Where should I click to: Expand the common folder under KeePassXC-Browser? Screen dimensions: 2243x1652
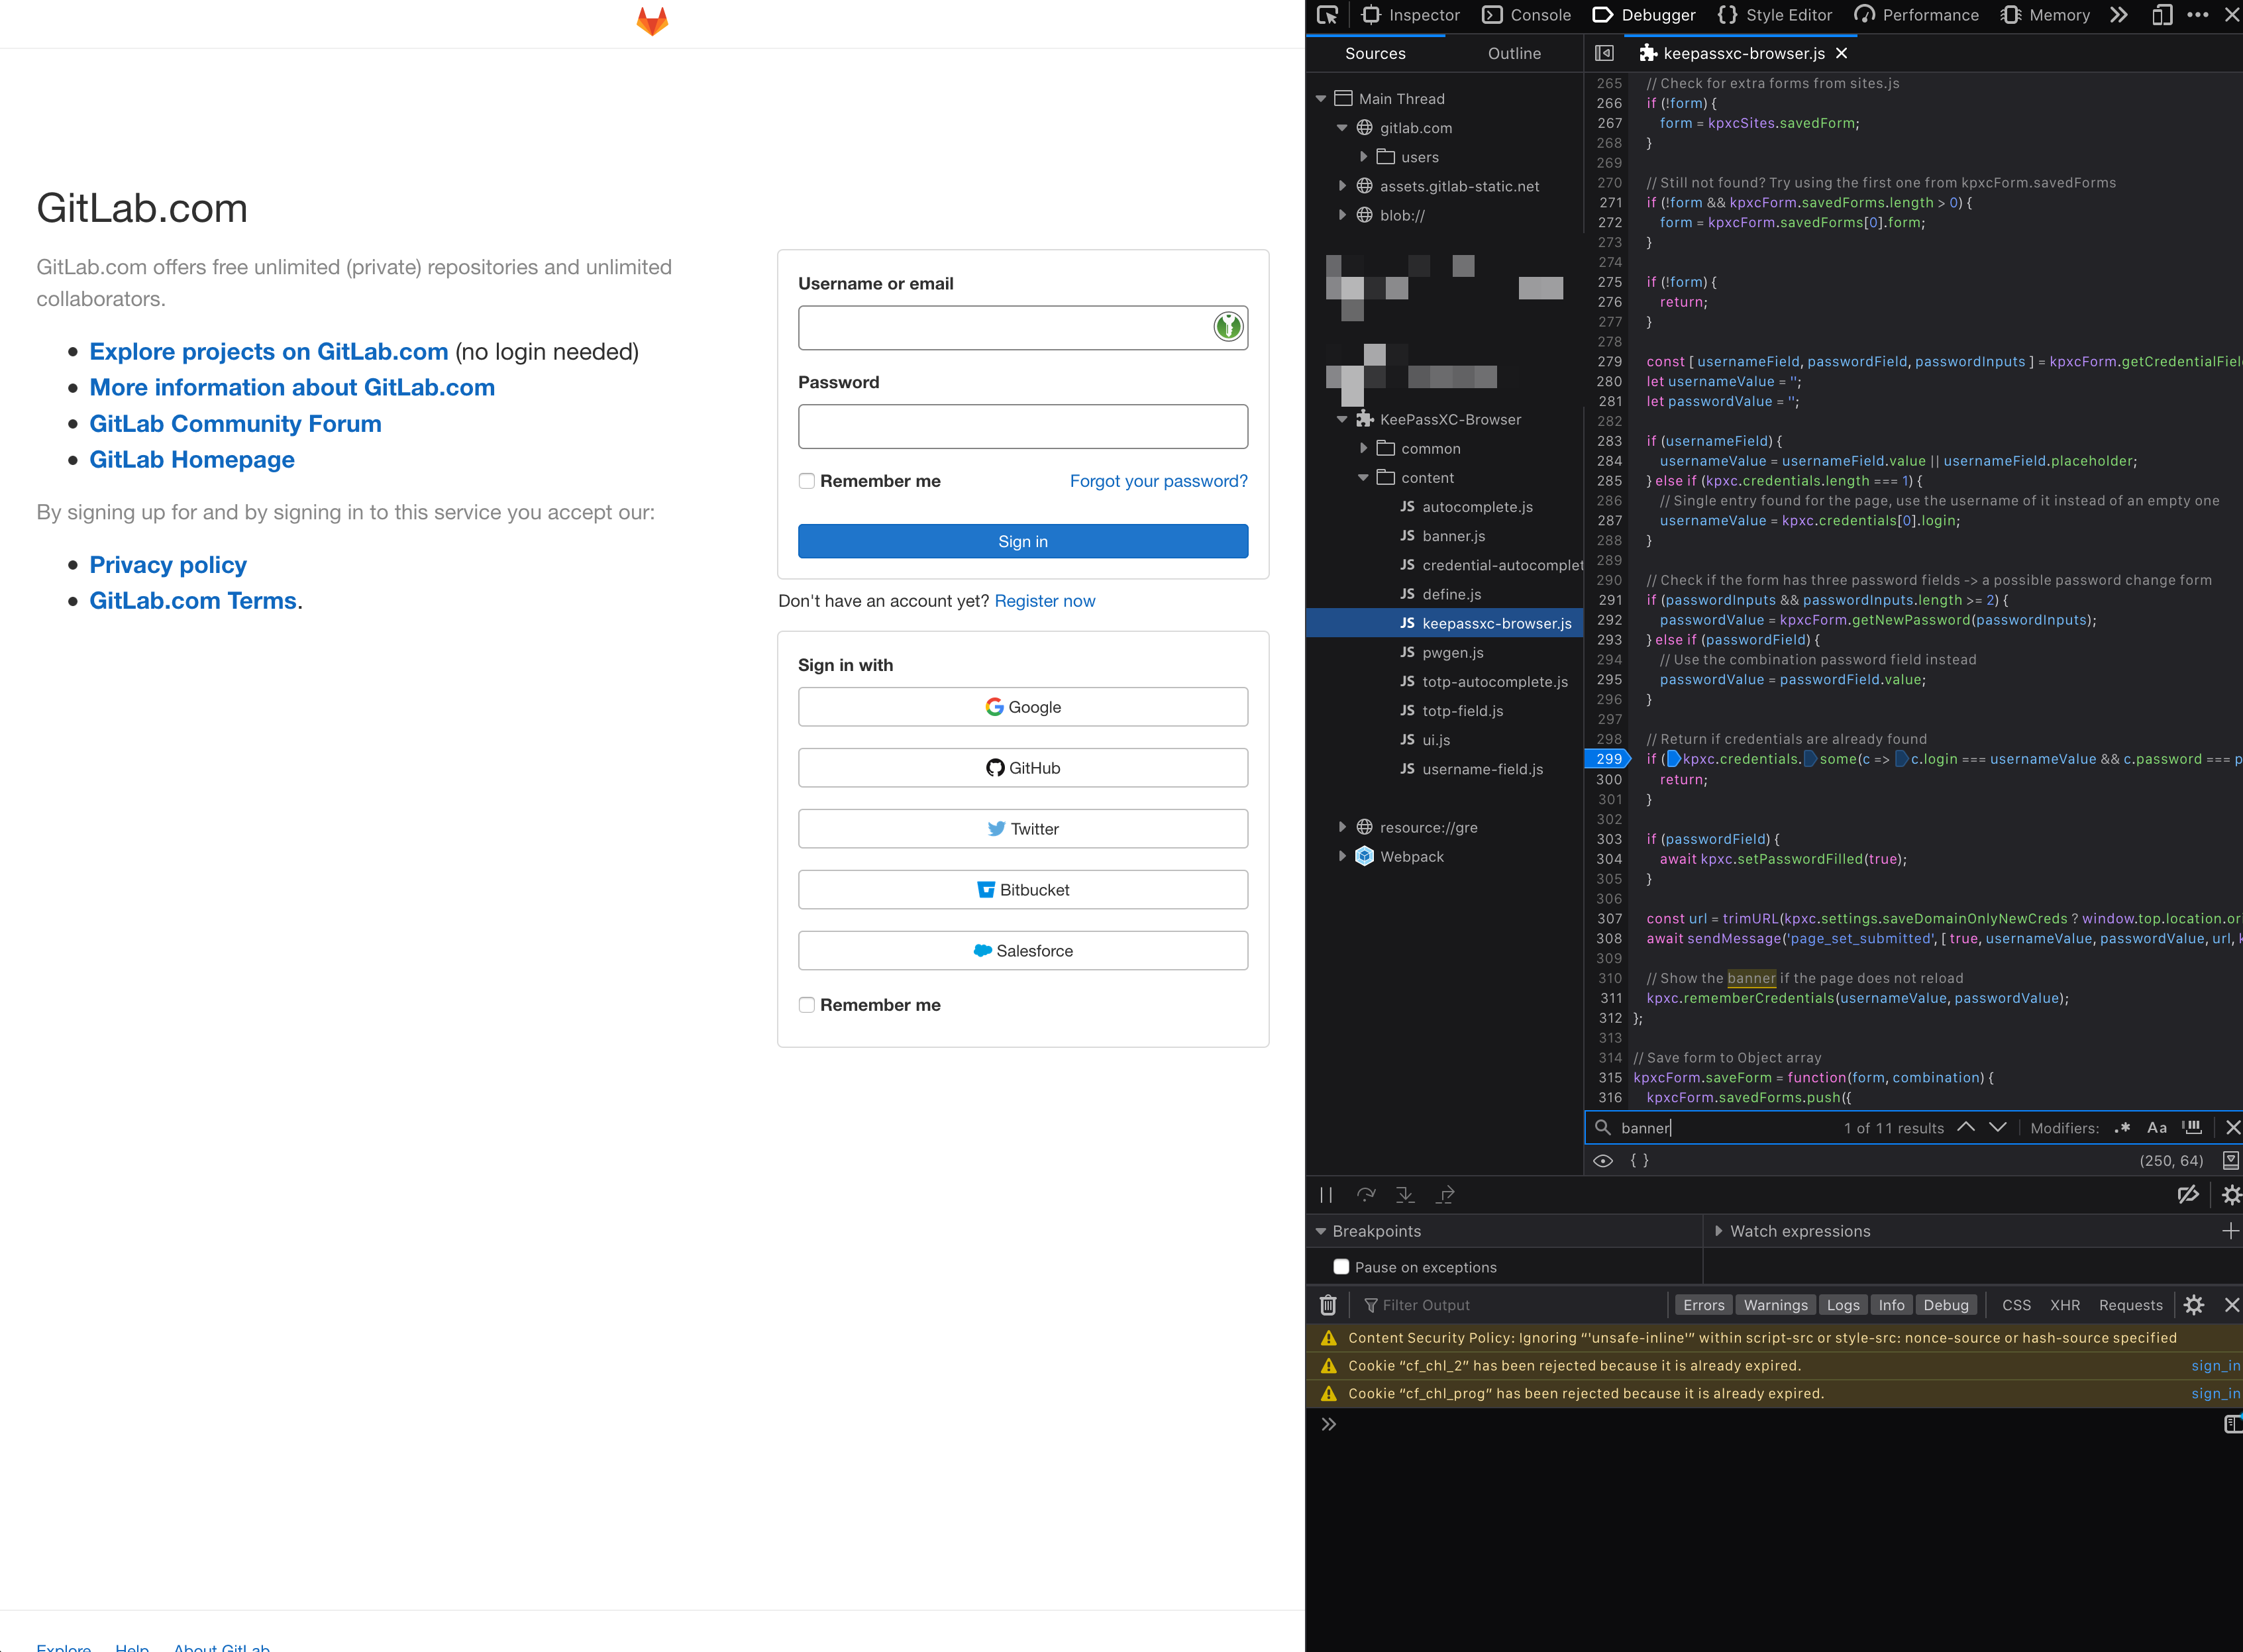click(x=1363, y=448)
